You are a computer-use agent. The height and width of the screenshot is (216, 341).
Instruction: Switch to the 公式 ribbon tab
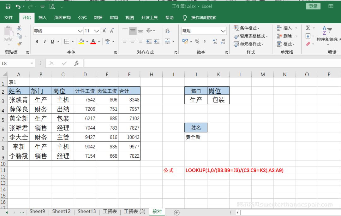[82, 18]
